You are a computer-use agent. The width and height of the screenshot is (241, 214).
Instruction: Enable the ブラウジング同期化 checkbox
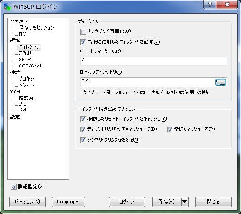point(83,32)
